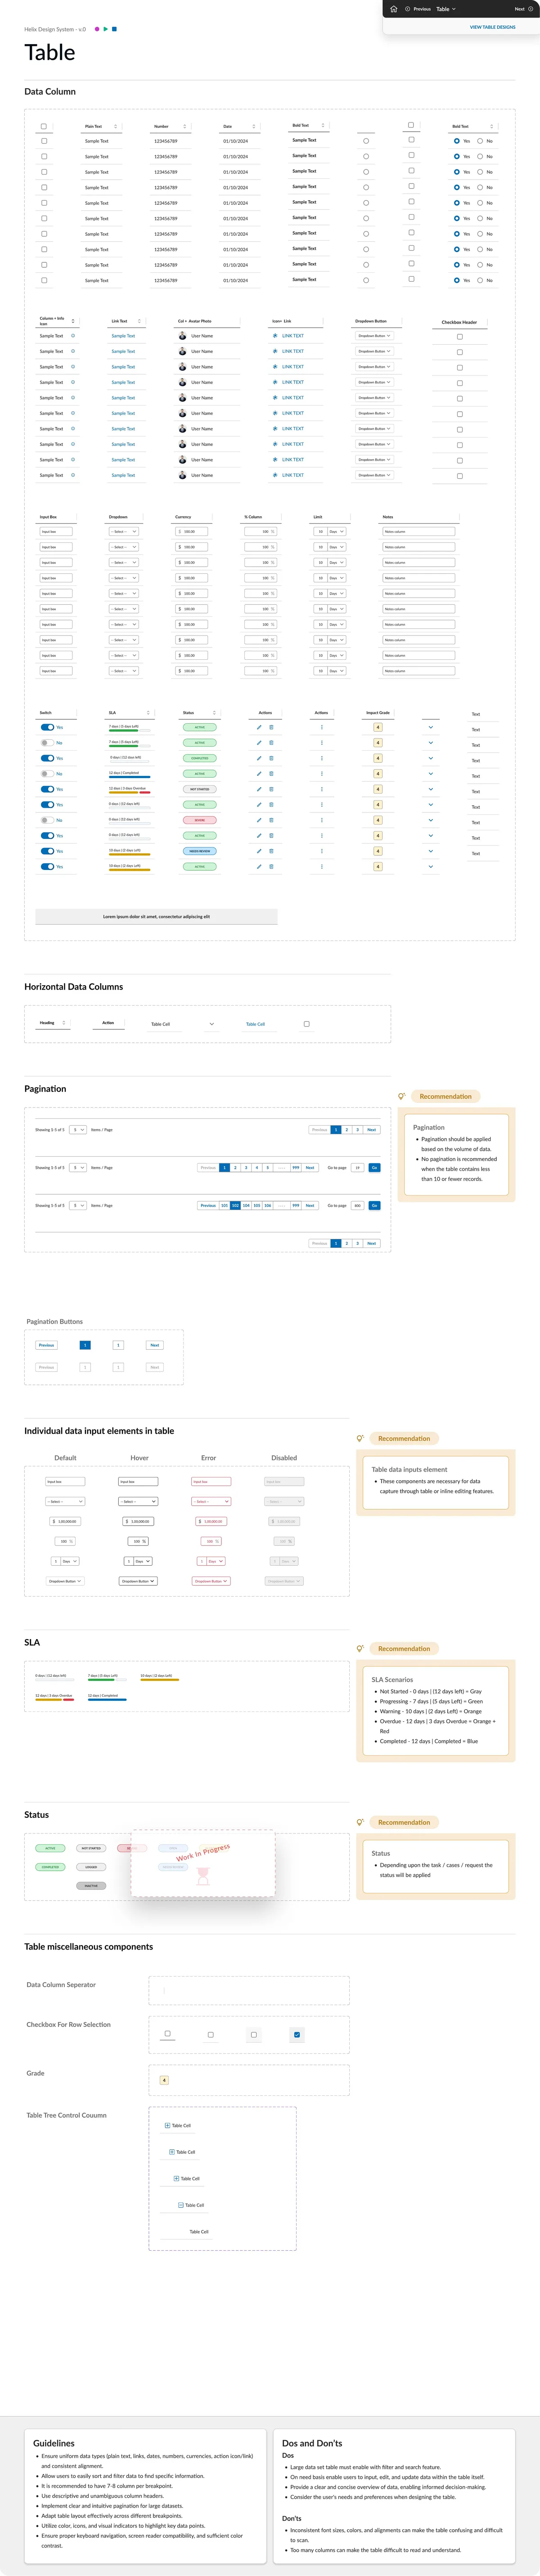Click lightbulb icon beside Status Recommendation
The image size is (540, 2576).
360,1823
